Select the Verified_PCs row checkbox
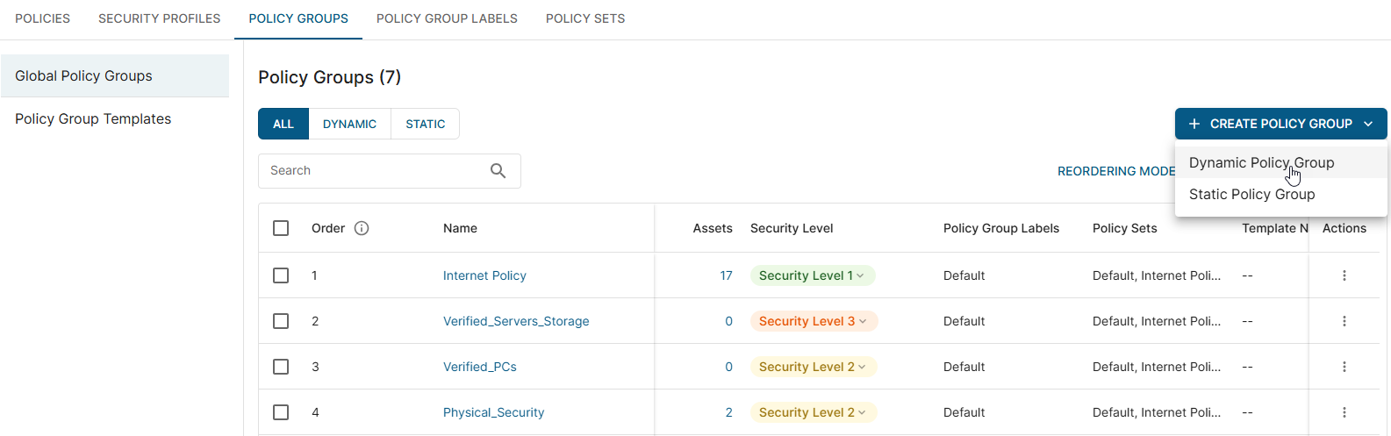1391x436 pixels. click(x=281, y=367)
